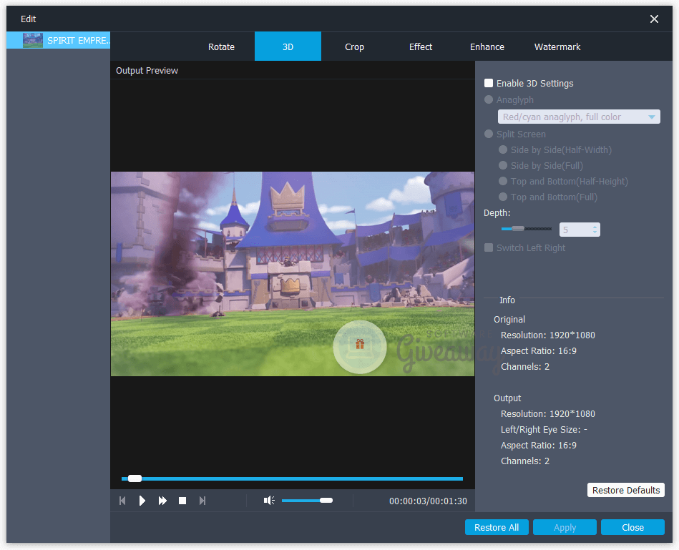679x550 pixels.
Task: Toggle Switch Left Right checkbox
Action: pos(489,247)
